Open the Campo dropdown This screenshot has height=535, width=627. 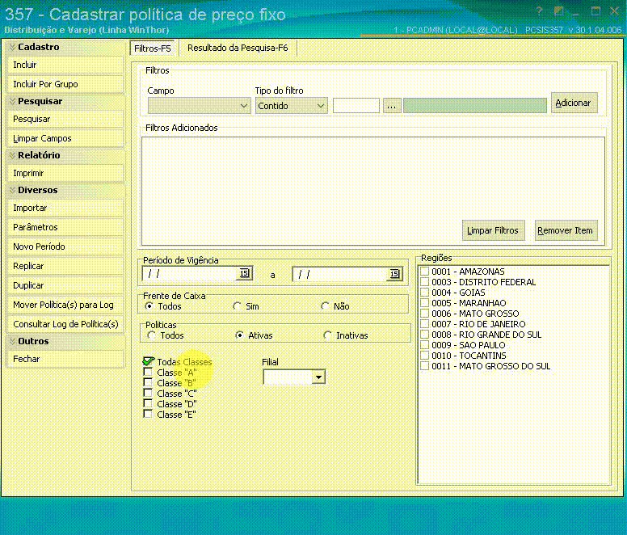[x=199, y=106]
